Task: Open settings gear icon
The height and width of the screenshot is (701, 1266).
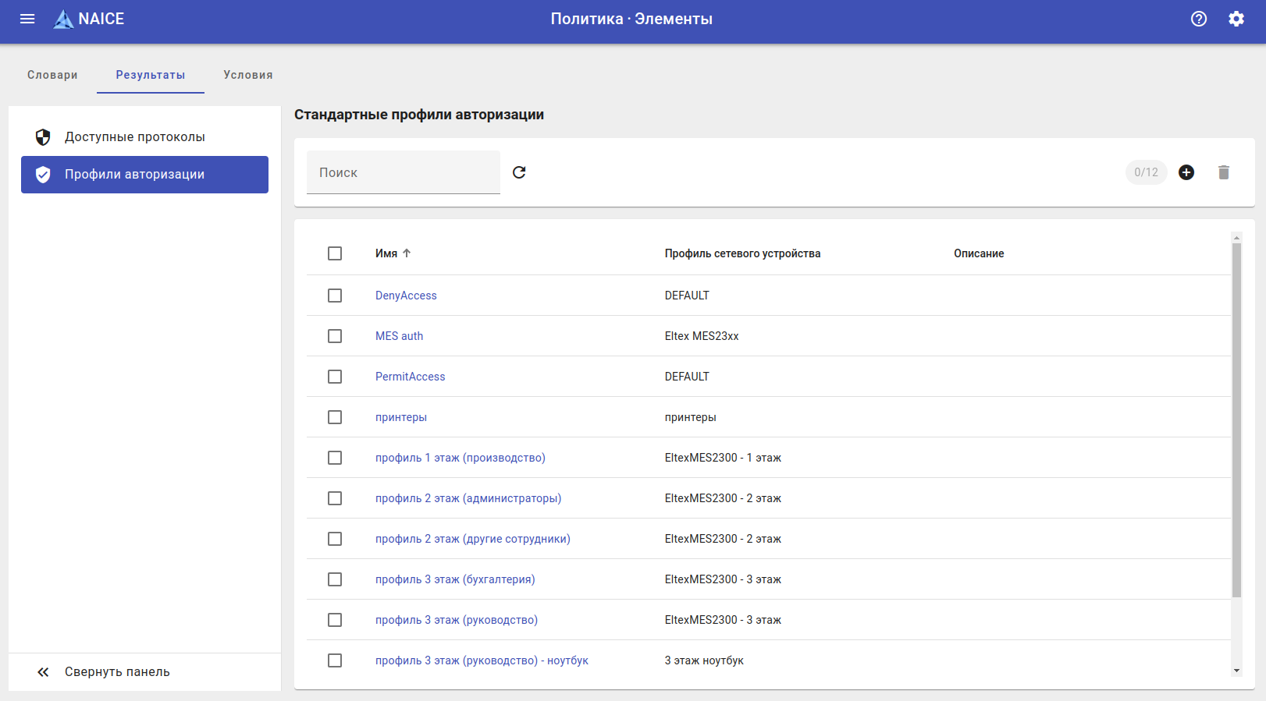Action: pyautogui.click(x=1236, y=19)
